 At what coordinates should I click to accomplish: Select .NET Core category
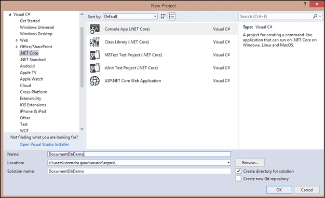pyautogui.click(x=29, y=53)
